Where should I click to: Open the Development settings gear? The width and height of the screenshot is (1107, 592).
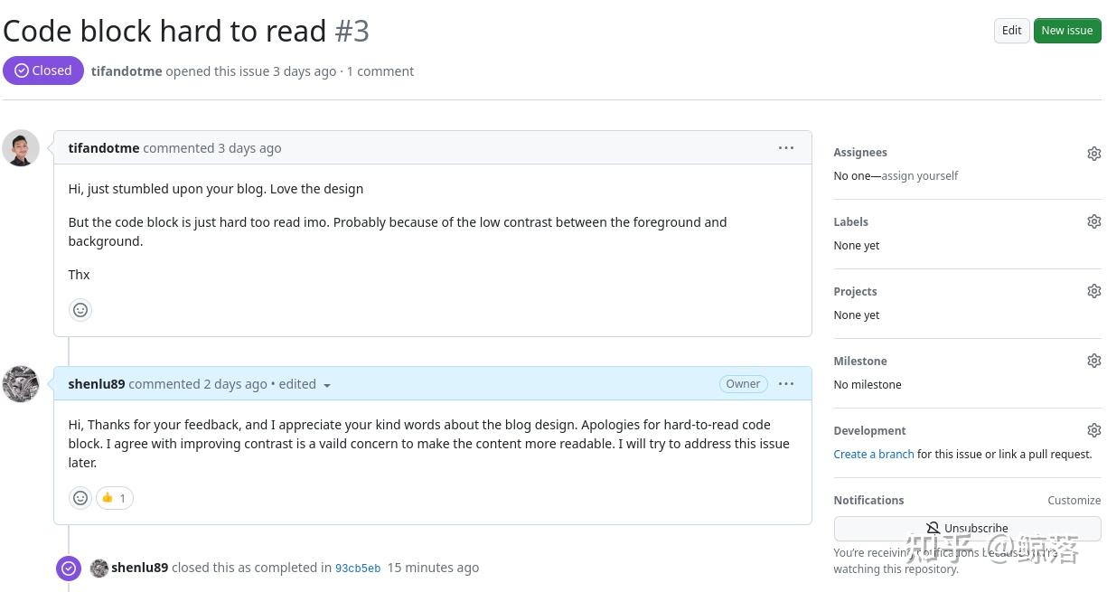pos(1094,429)
